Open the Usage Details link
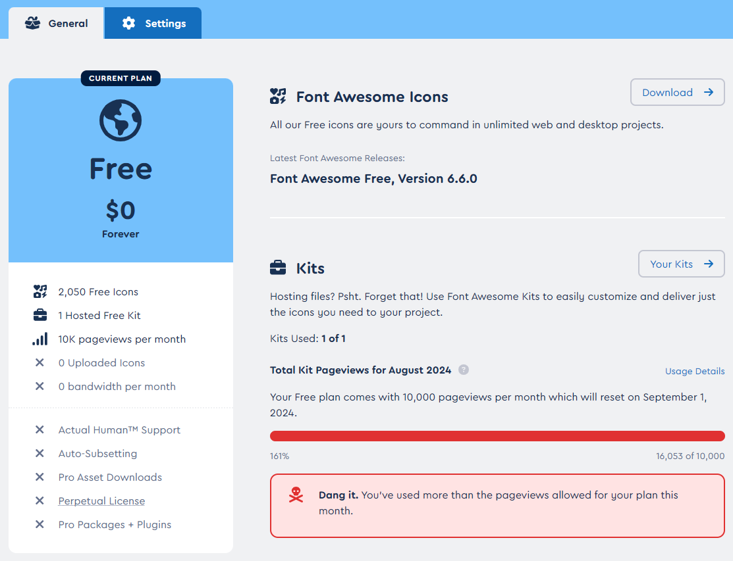The height and width of the screenshot is (561, 733). point(695,371)
